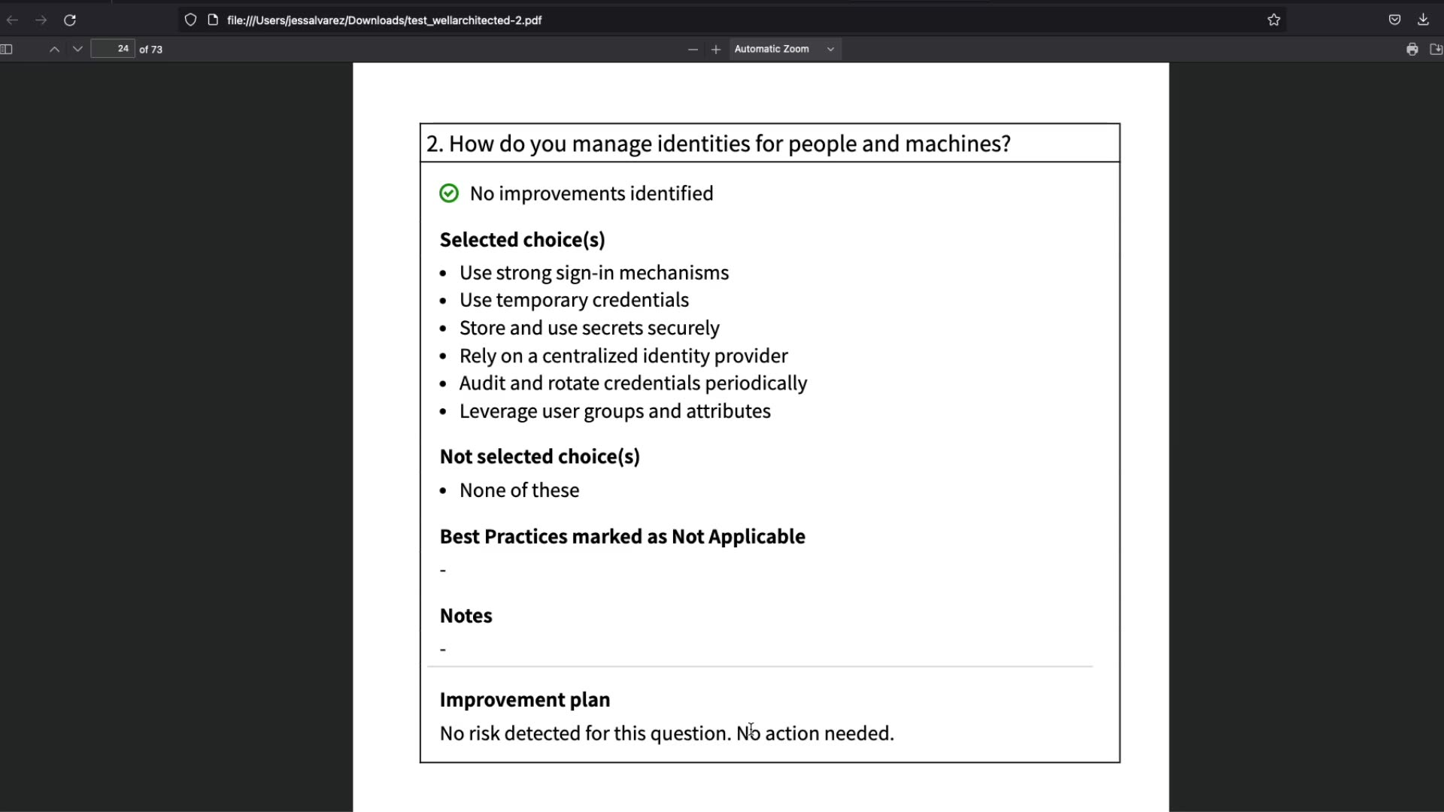The height and width of the screenshot is (812, 1444).
Task: Zoom in with the plus button
Action: tap(716, 50)
